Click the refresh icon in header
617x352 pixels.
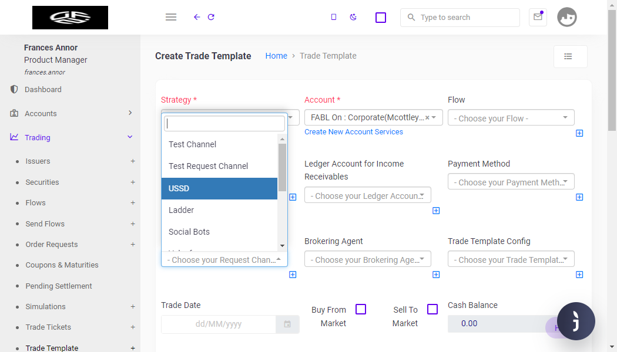point(211,17)
